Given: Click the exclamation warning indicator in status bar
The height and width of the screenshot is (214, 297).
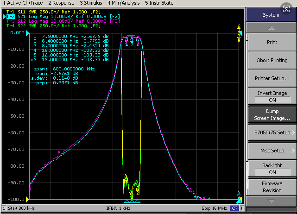Looking at the screenshot, I should click(x=242, y=208).
